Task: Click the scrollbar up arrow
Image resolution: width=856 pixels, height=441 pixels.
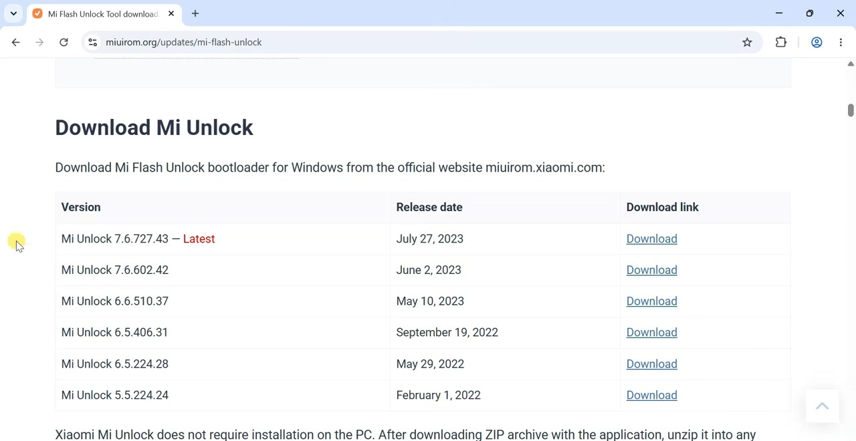Action: point(850,64)
